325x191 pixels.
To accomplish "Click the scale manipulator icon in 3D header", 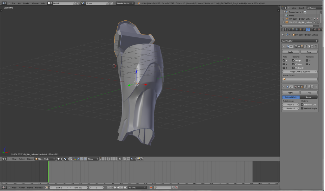I will 85,159.
